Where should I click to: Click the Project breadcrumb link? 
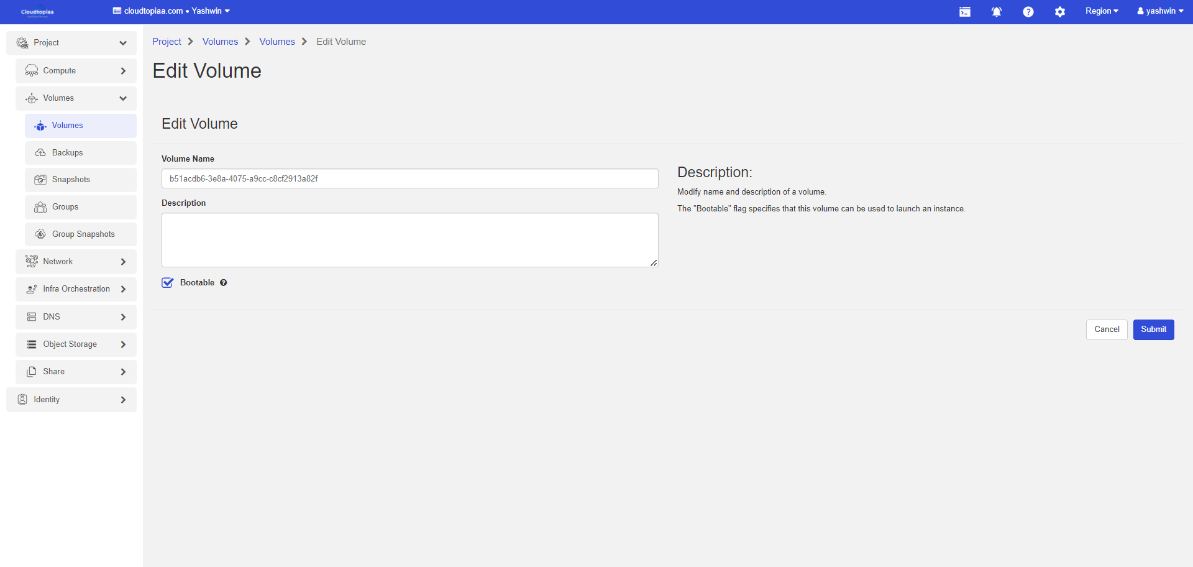167,42
